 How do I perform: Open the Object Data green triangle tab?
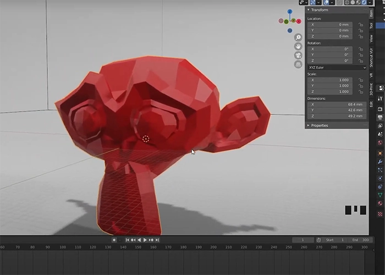380,195
